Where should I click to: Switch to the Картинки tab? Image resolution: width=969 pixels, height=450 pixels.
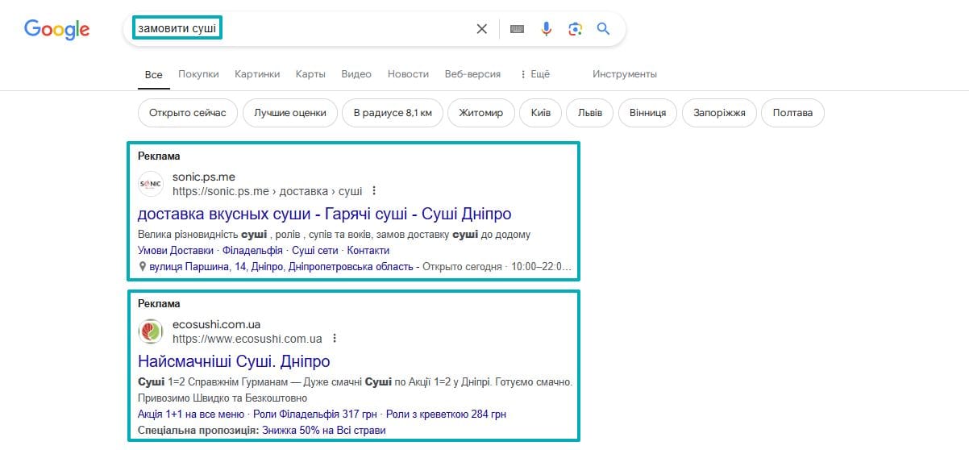coord(257,74)
